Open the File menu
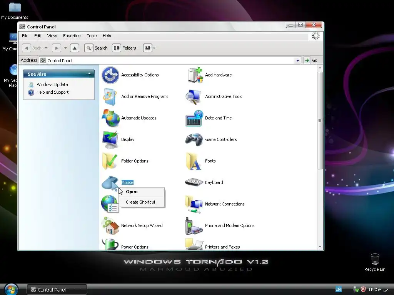Viewport: 394px width, 295px height. [25, 36]
